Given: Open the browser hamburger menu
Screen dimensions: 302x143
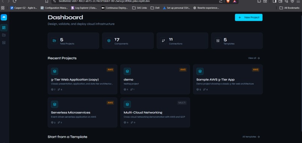Looking at the screenshot, I should (x=298, y=1).
